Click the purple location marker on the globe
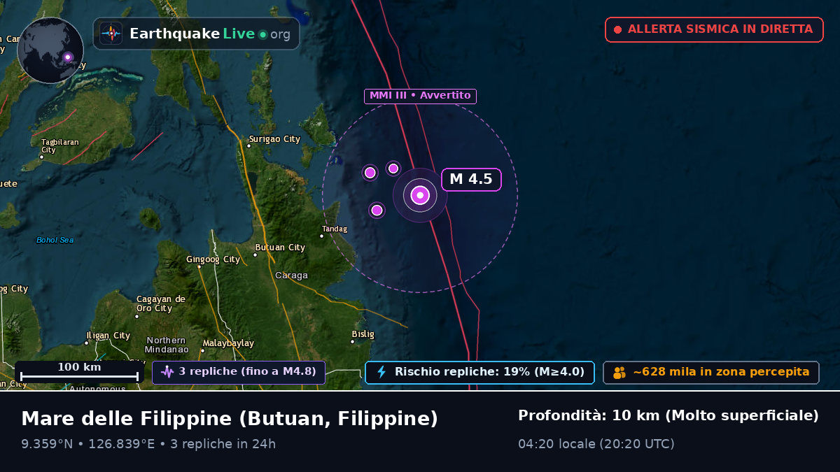Image resolution: width=840 pixels, height=472 pixels. point(67,57)
